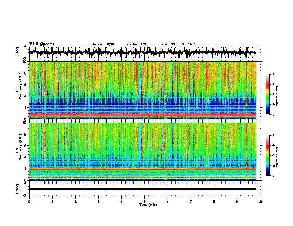Select the "Time (min)" x-axis label

pos(148,205)
